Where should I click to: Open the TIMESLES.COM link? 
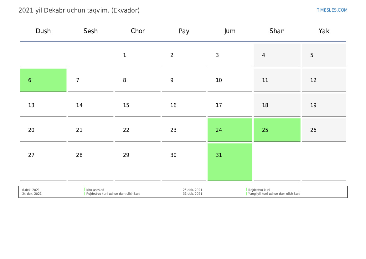point(332,10)
